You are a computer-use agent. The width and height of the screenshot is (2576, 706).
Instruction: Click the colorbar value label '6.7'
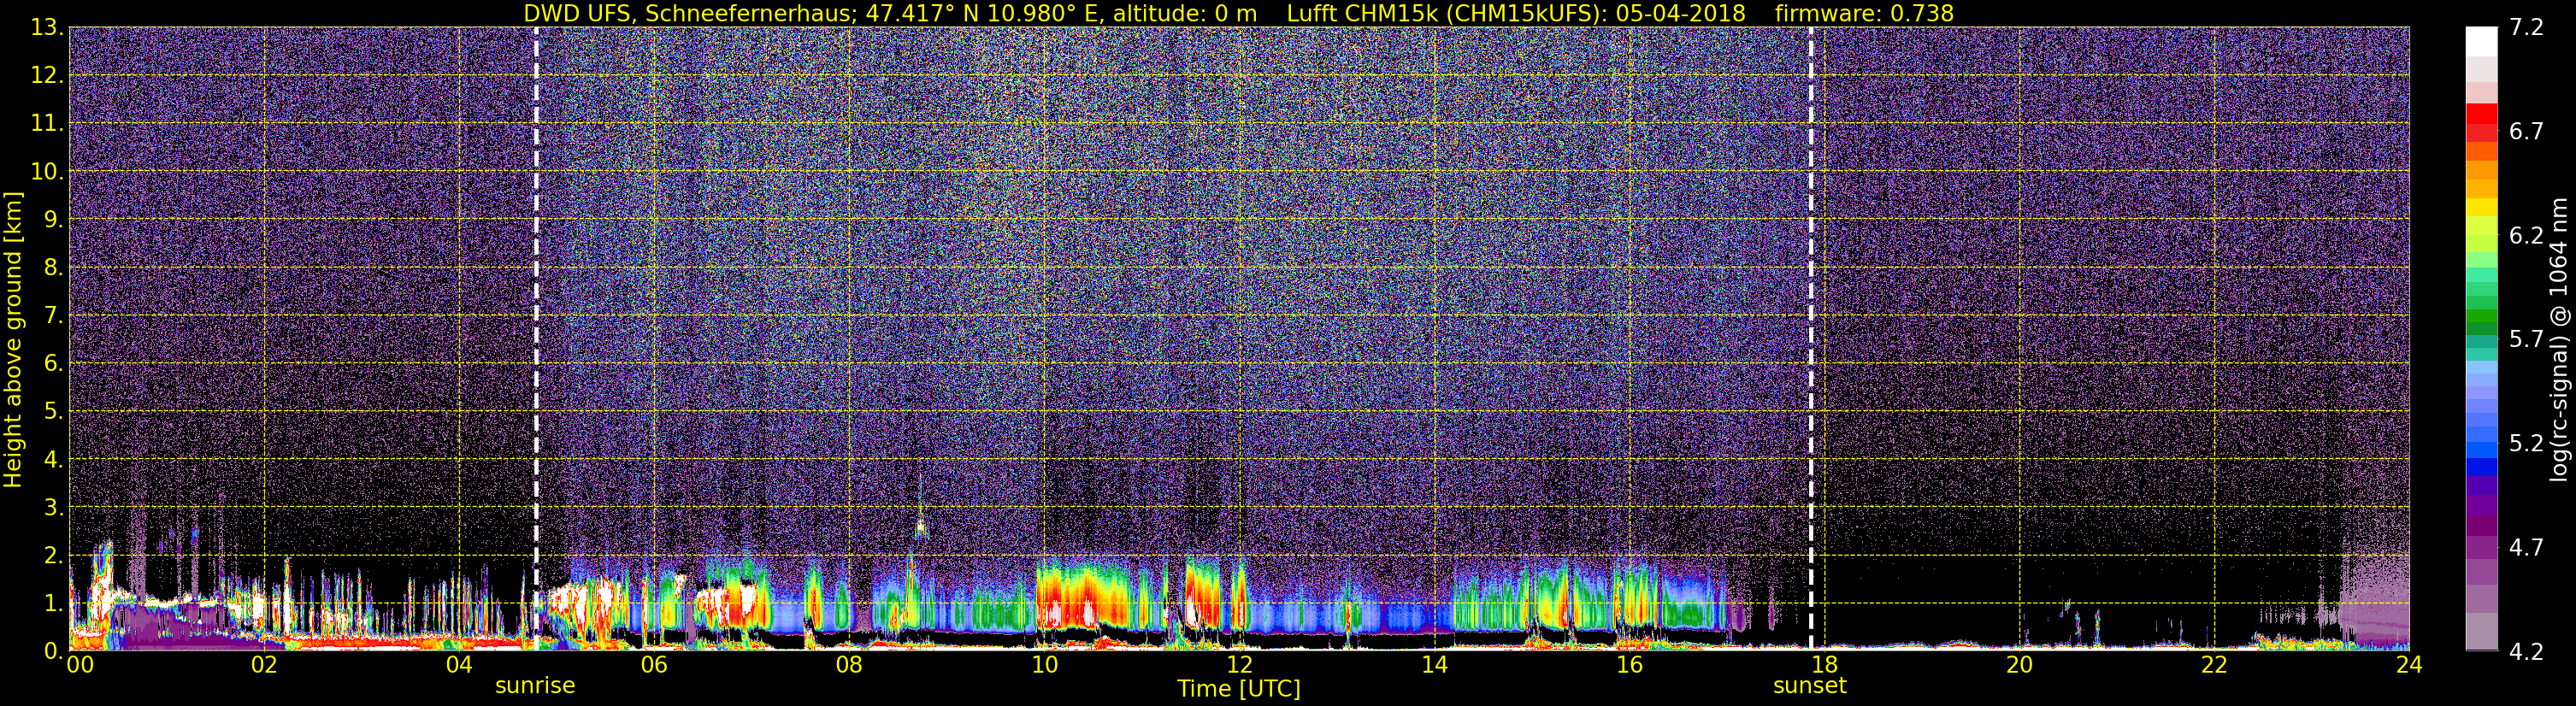[x=2526, y=131]
